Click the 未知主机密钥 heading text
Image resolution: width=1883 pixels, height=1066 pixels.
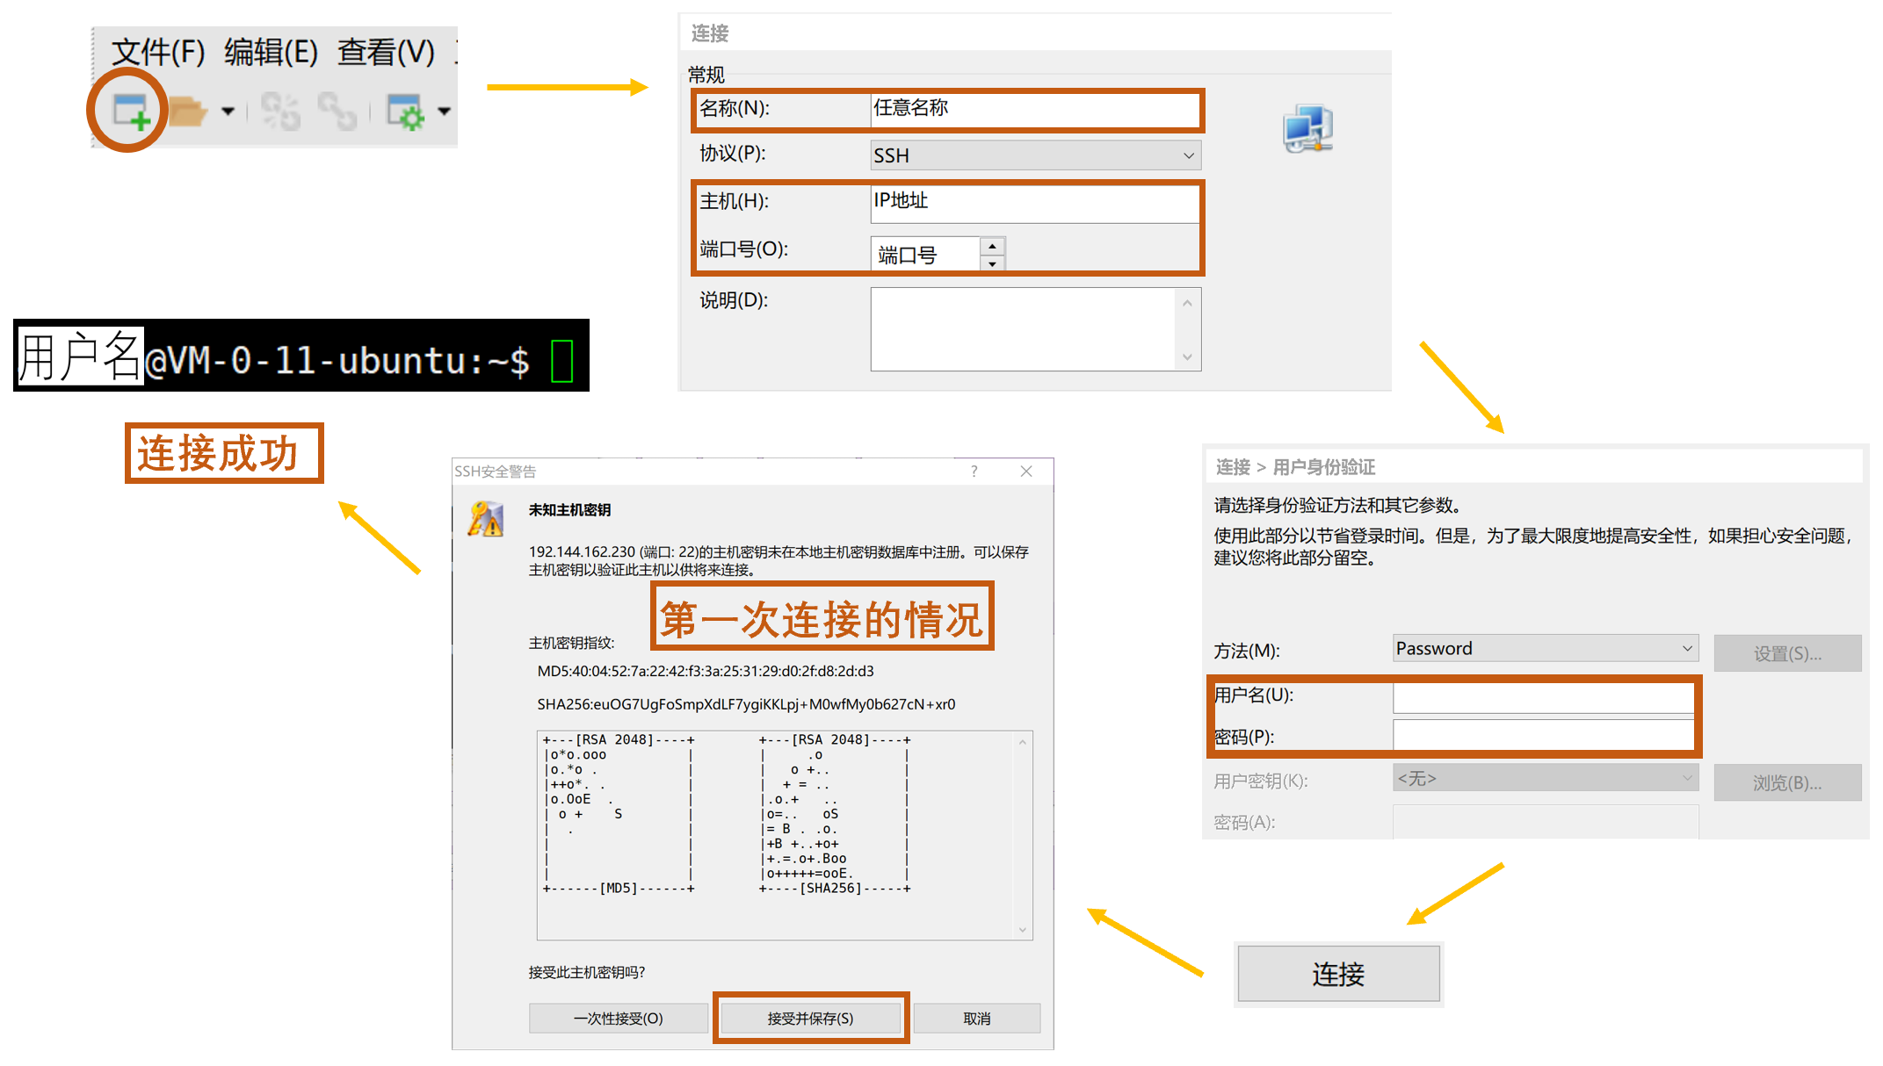[x=569, y=510]
